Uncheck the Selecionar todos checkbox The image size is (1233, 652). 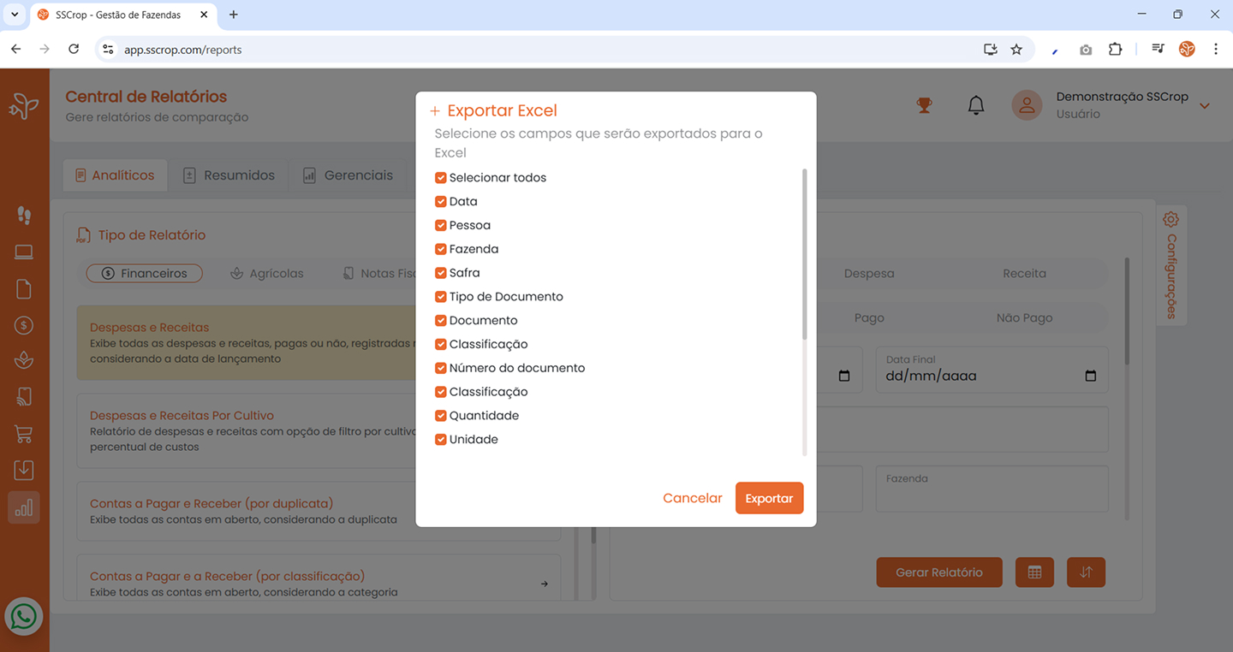tap(441, 178)
